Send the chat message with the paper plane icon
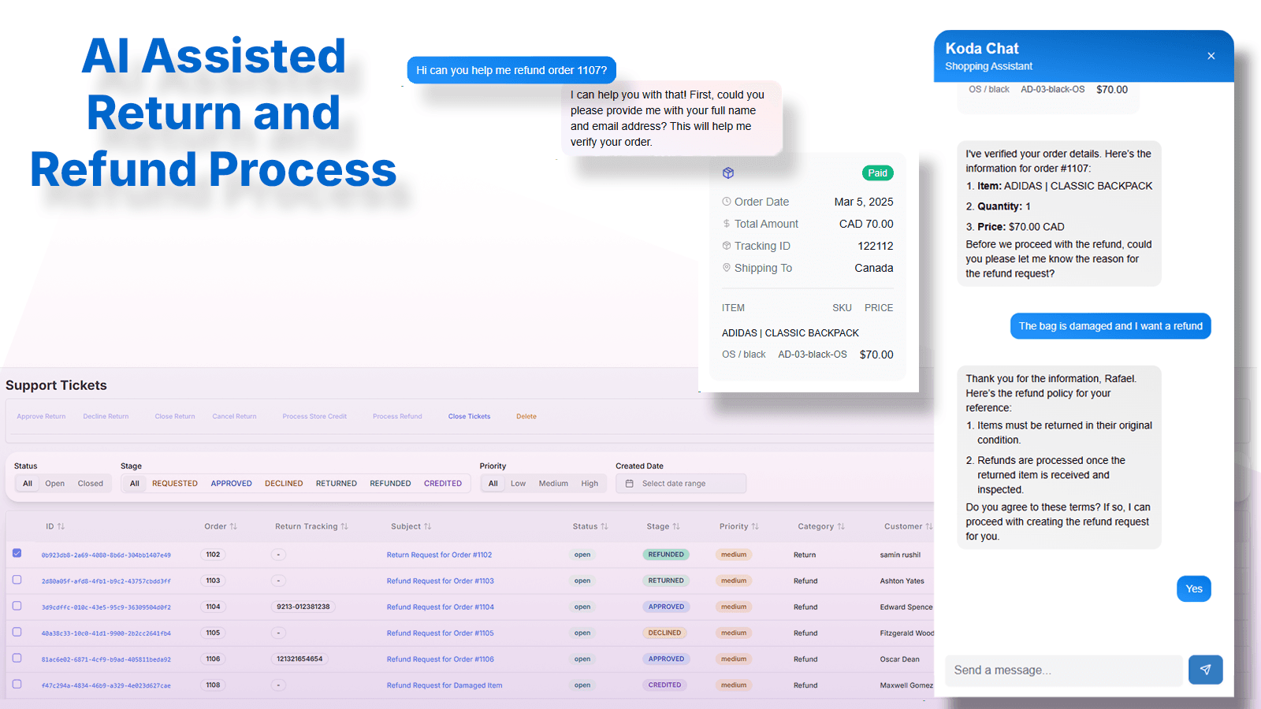The image size is (1261, 709). (x=1205, y=670)
